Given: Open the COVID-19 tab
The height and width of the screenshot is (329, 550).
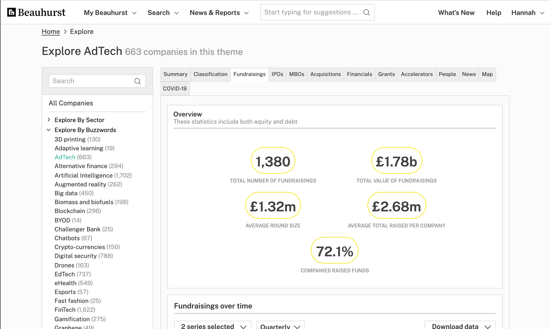Looking at the screenshot, I should point(175,88).
